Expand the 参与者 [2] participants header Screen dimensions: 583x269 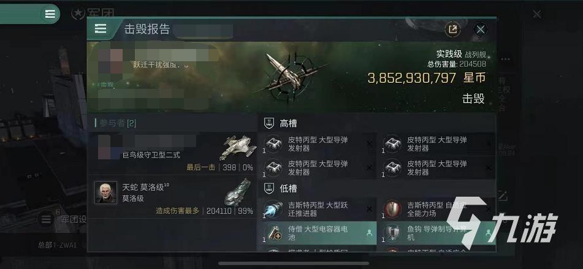click(x=172, y=123)
